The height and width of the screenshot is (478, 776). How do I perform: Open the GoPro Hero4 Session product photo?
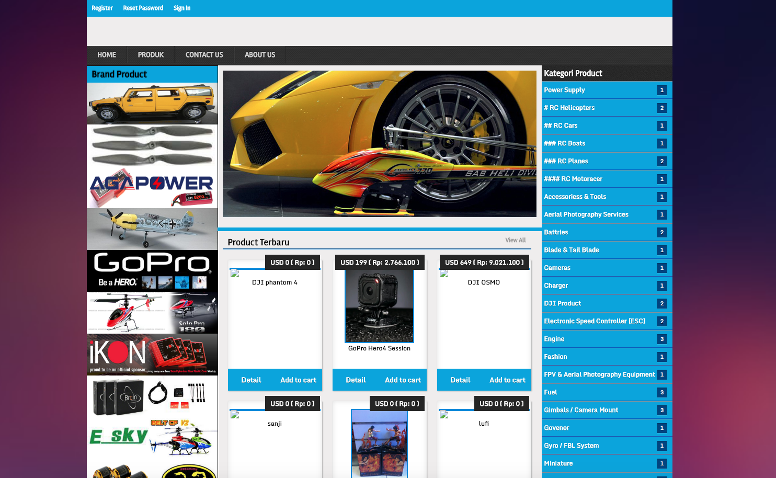click(379, 306)
